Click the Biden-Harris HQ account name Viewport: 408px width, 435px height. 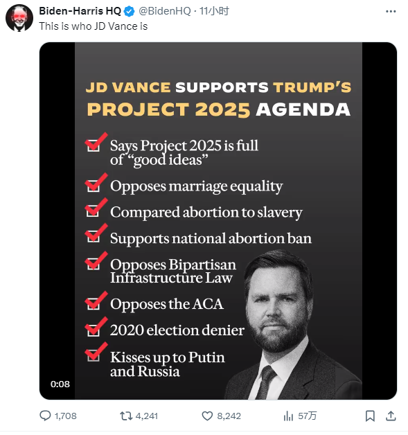[80, 11]
